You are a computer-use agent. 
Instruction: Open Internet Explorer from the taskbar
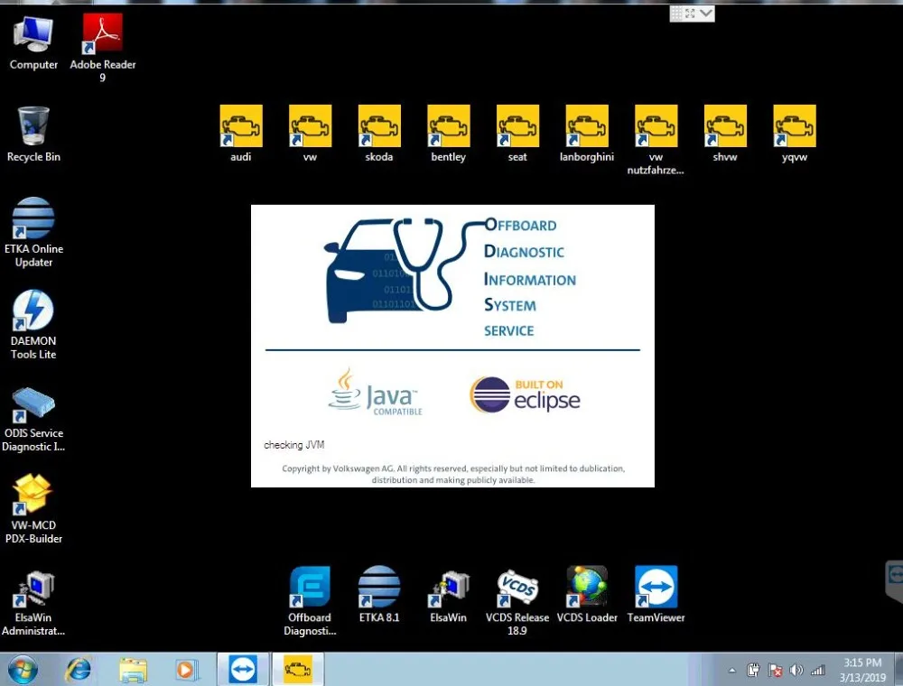coord(78,670)
